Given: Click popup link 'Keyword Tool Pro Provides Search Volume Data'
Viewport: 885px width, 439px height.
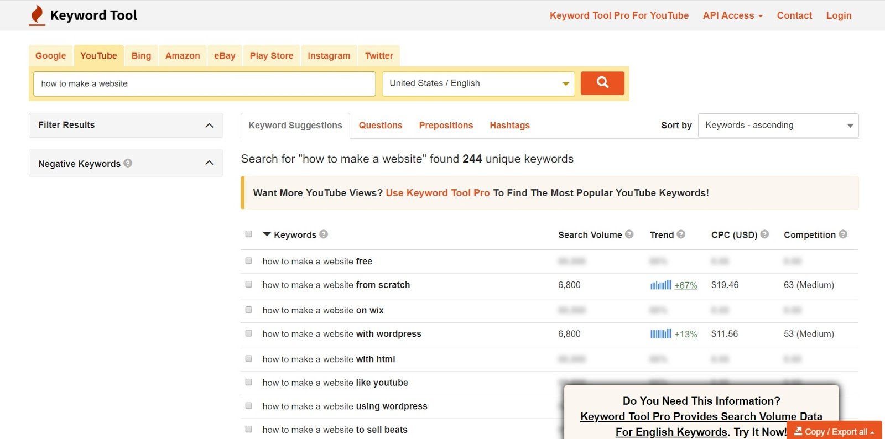Looking at the screenshot, I should [701, 416].
